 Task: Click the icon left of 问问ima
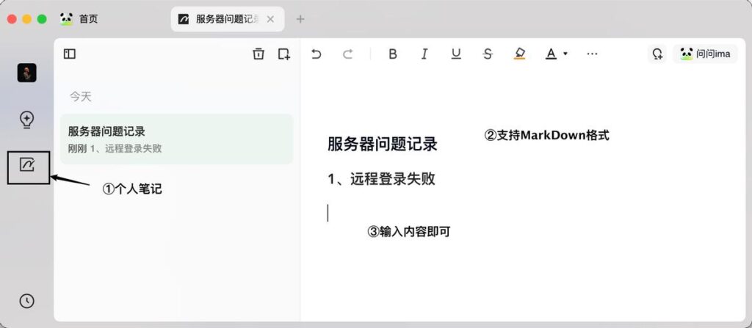657,54
